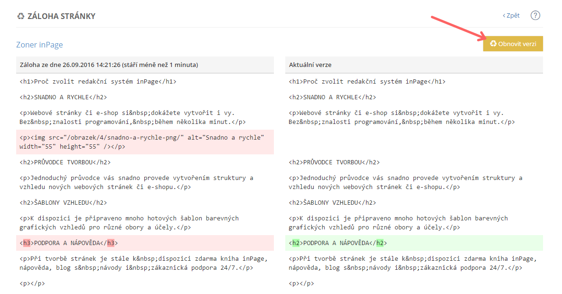Image resolution: width=562 pixels, height=294 pixels.
Task: Click the red h3 PODPORA A NÁPOVĚDA line
Action: point(69,243)
